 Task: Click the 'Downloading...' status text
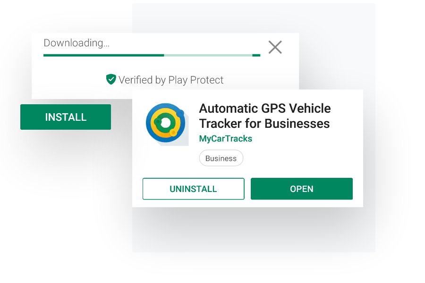pos(76,43)
